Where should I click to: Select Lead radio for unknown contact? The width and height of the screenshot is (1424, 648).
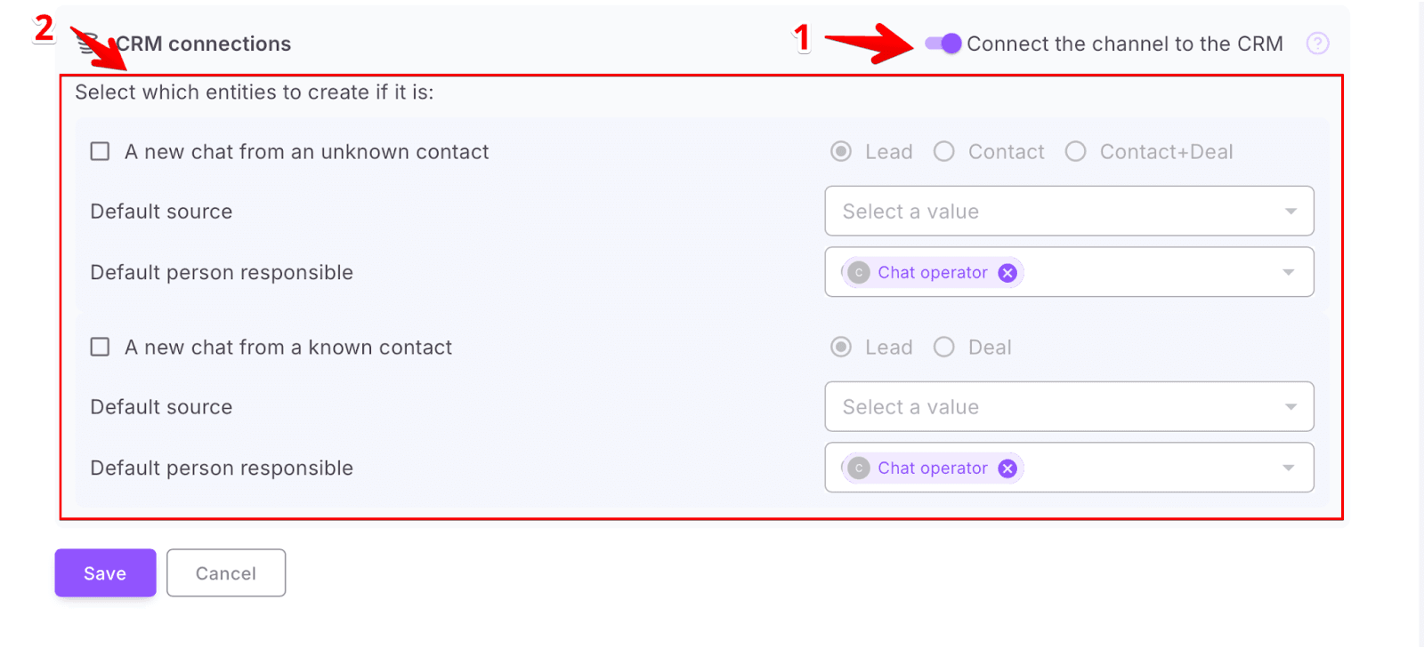(x=841, y=152)
